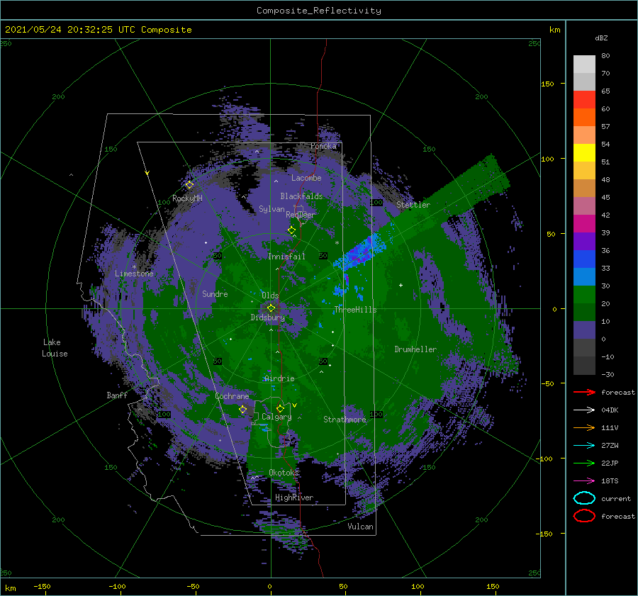This screenshot has width=638, height=596.
Task: Select the red 60–65 dBZ color band
Action: pyautogui.click(x=584, y=100)
